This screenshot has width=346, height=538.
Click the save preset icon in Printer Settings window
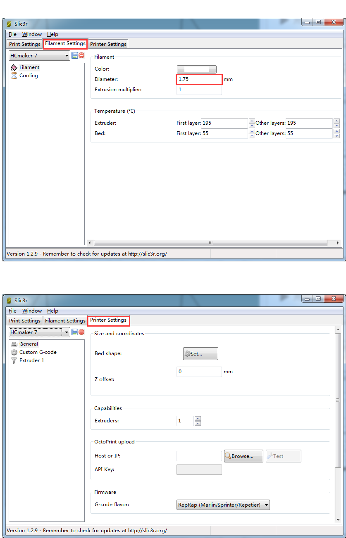point(75,332)
